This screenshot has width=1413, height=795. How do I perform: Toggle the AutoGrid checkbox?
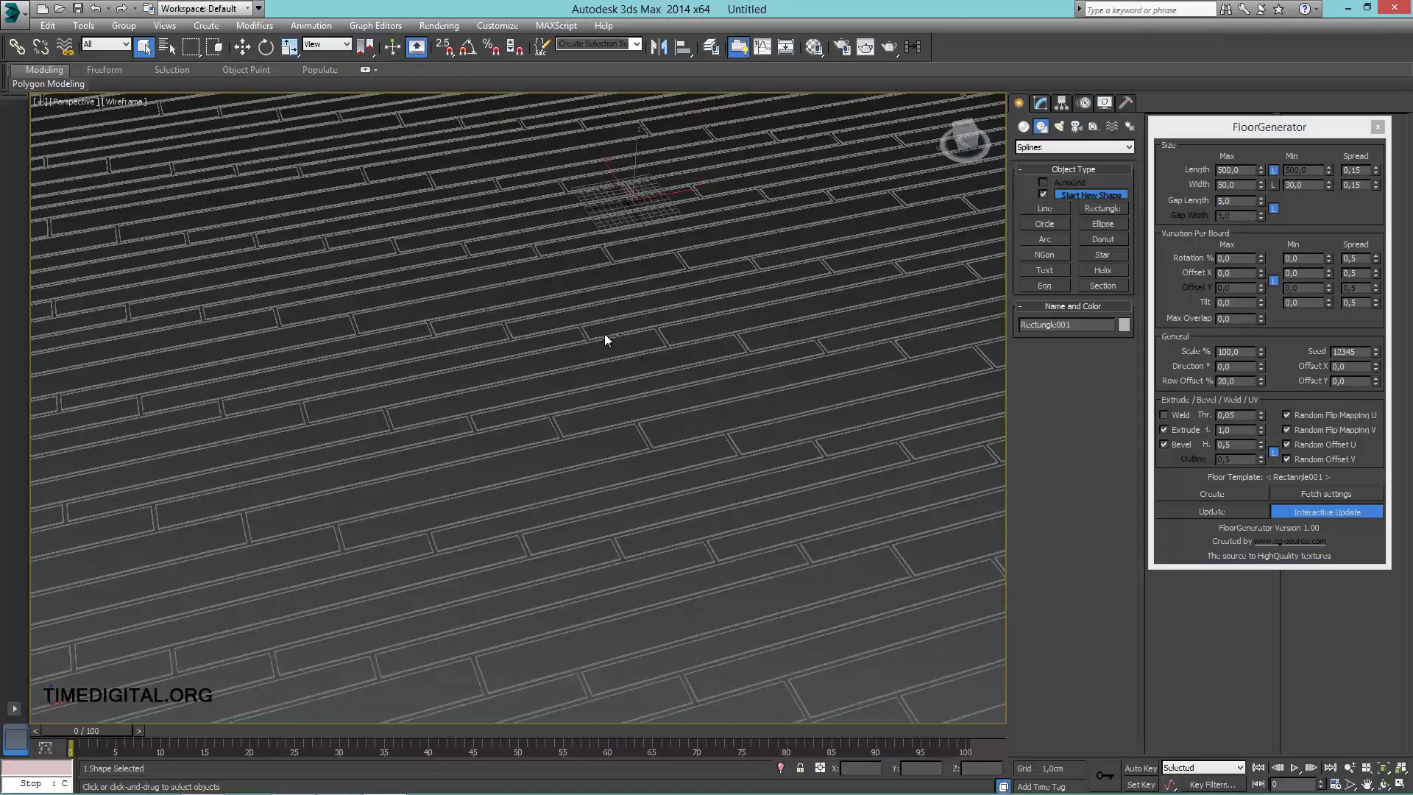tap(1043, 183)
